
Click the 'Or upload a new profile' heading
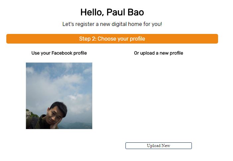coord(159,53)
